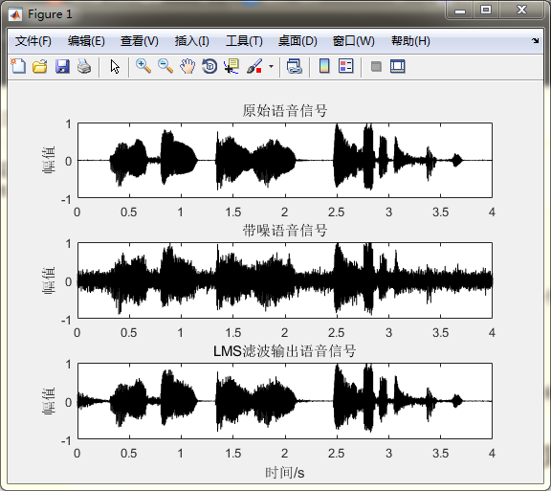
Task: Hide plot tools with gray square icon
Action: pos(376,66)
